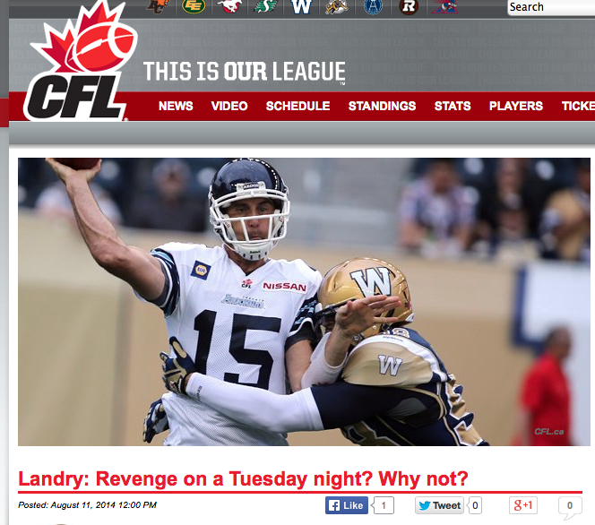This screenshot has width=595, height=525.
Task: Open the Landry Revenge article headline
Action: [243, 478]
